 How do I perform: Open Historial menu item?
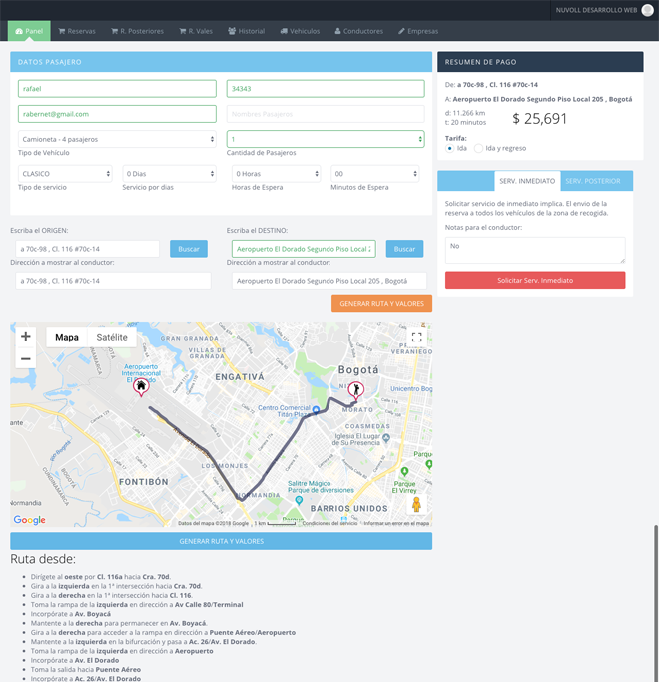[247, 31]
